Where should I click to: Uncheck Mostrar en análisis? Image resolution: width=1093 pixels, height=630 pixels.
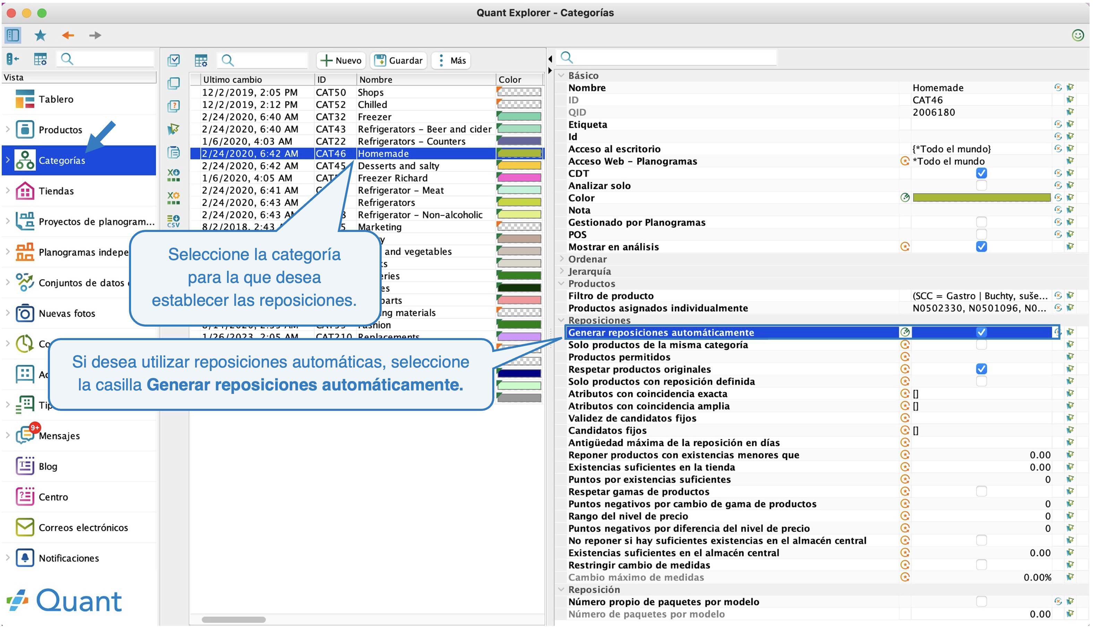coord(981,247)
